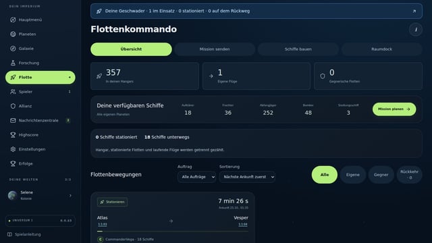Open the Nachrichtenzentrale menu item
This screenshot has width=432, height=243.
tap(40, 120)
